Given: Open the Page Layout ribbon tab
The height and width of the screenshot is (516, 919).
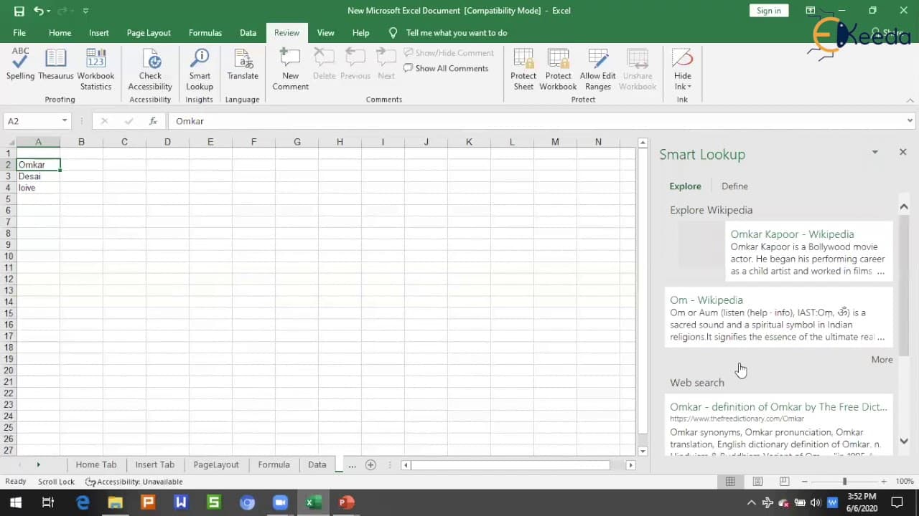Looking at the screenshot, I should coord(149,33).
